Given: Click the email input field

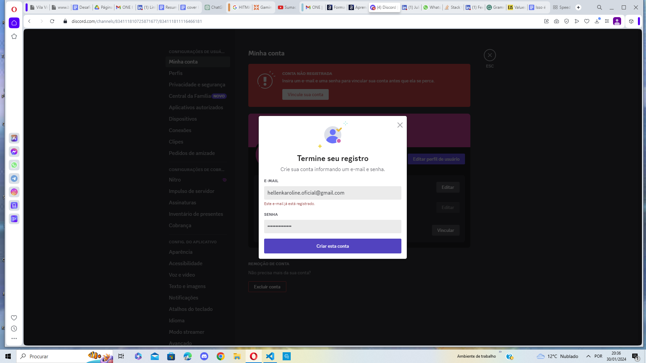Looking at the screenshot, I should (332, 192).
